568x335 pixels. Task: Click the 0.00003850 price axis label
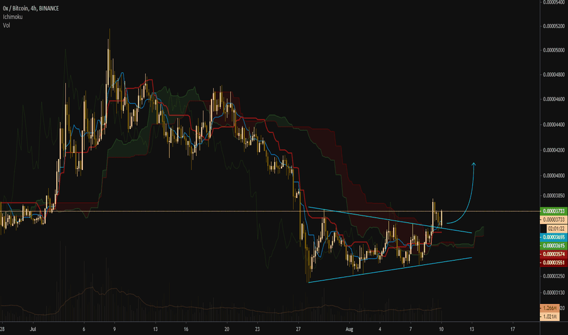pyautogui.click(x=554, y=196)
